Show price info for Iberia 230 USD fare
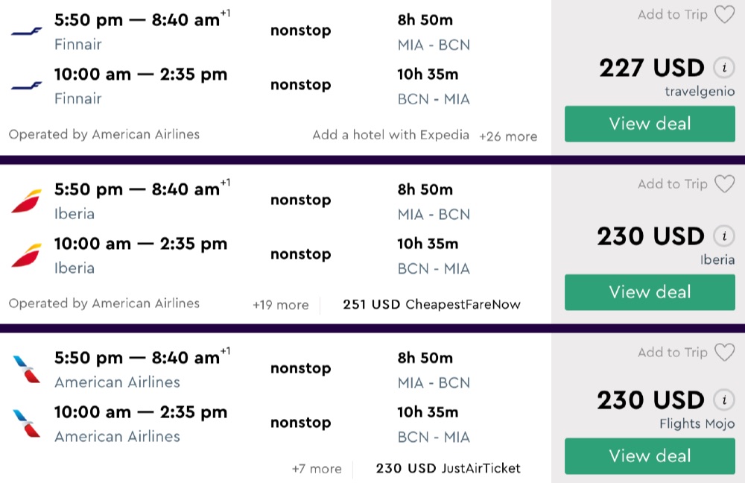 click(x=723, y=236)
